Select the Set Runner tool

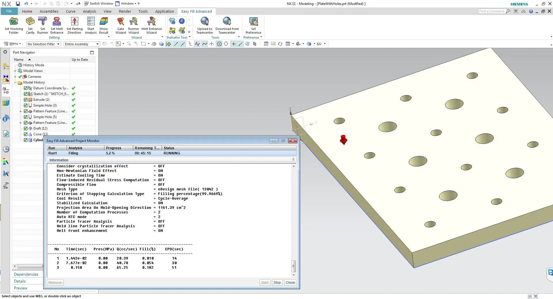pos(43,25)
